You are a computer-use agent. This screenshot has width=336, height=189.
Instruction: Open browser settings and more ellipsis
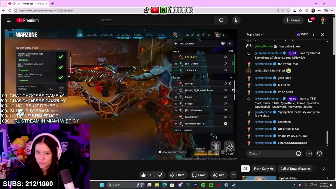point(319,10)
